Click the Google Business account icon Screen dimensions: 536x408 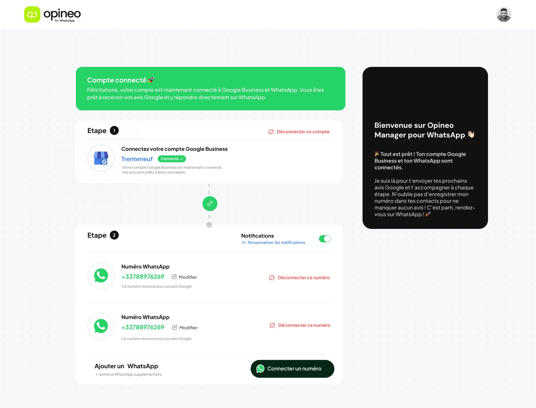tap(100, 158)
